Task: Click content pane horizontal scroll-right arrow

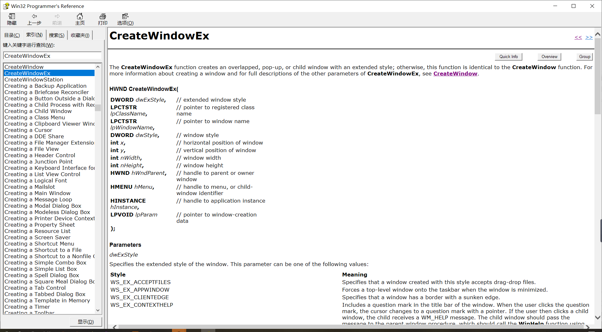Action: coord(587,327)
